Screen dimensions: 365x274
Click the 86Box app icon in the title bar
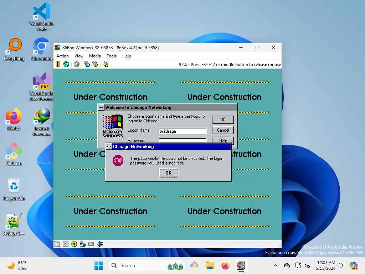coord(57,47)
